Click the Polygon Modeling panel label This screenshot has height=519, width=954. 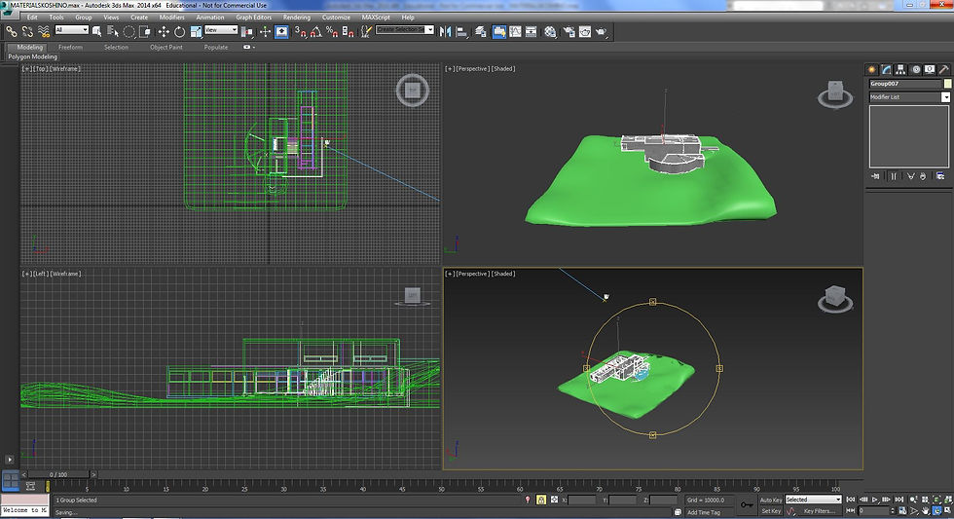(32, 56)
